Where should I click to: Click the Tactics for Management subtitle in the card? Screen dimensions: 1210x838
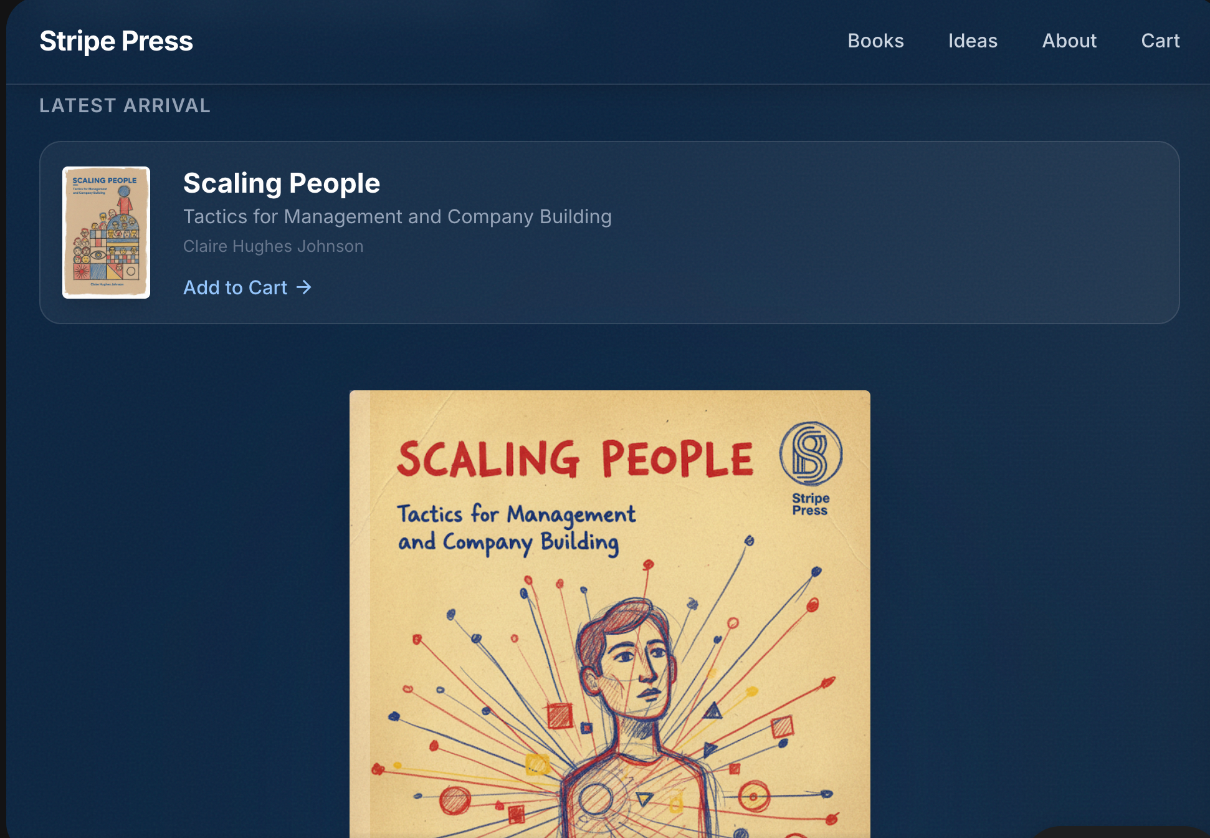tap(398, 216)
